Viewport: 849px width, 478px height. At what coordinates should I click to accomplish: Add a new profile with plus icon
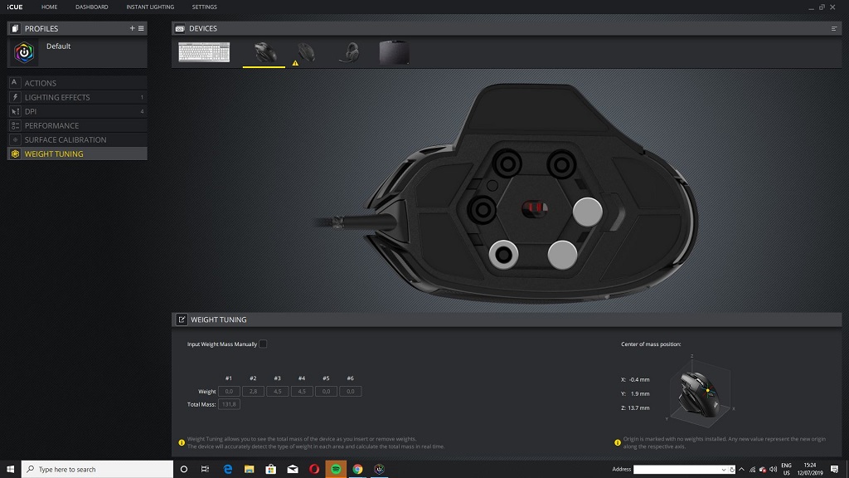click(132, 28)
